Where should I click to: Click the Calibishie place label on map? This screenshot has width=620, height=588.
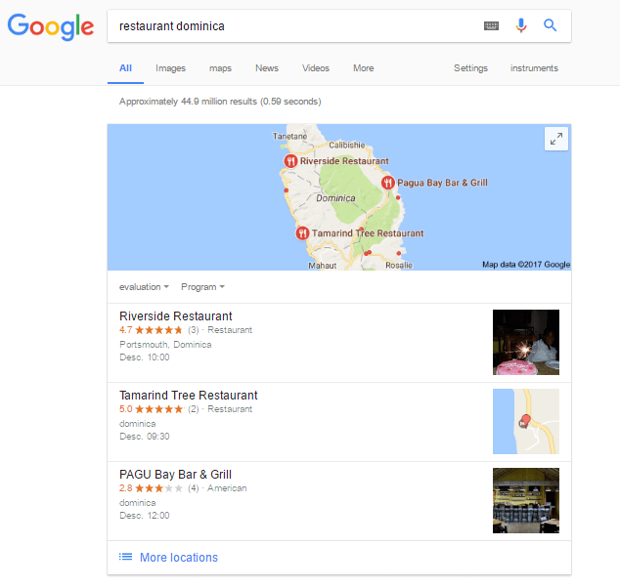pos(347,145)
